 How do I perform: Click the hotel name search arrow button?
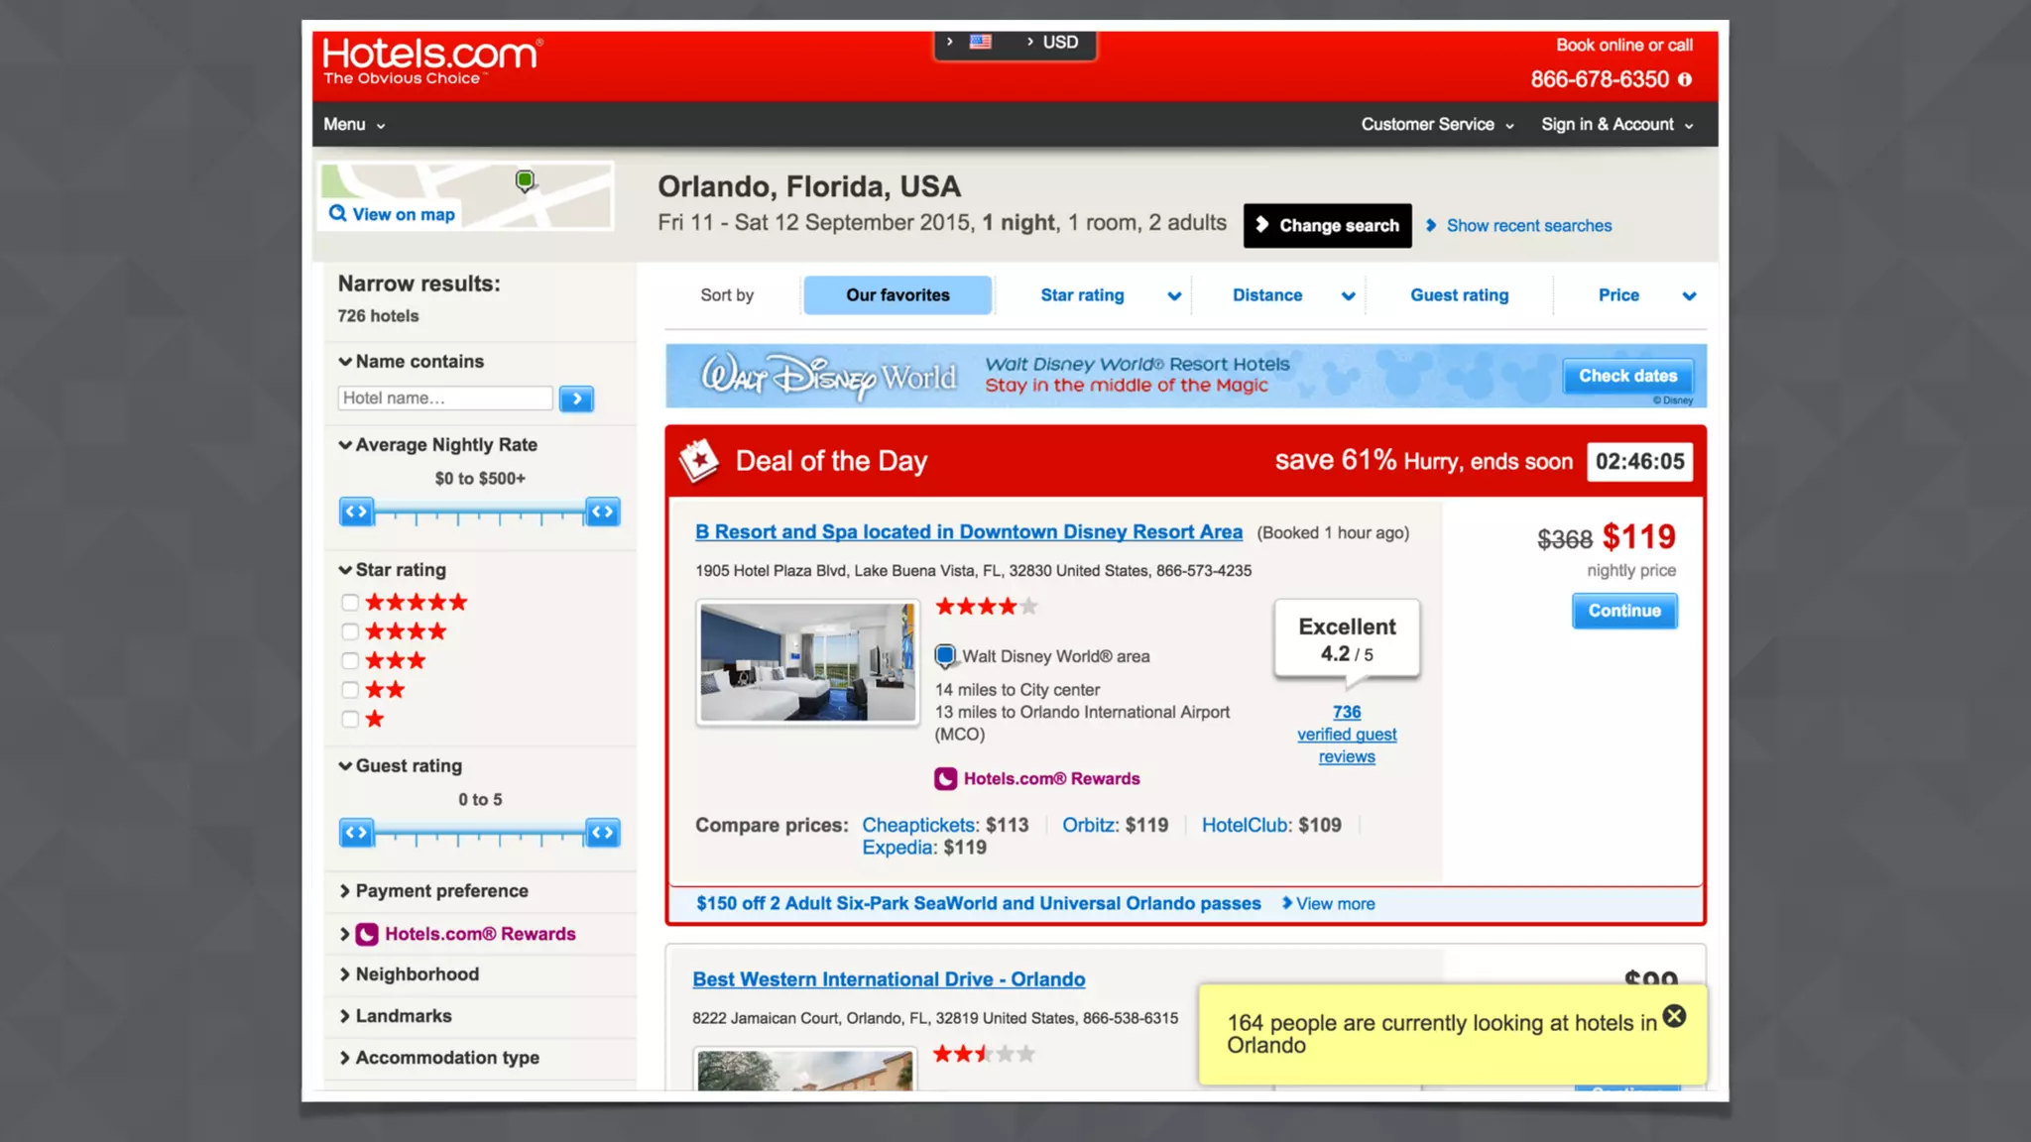point(576,399)
